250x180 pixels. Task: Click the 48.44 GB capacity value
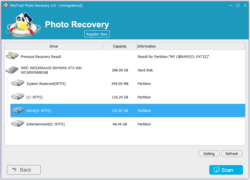pos(120,124)
